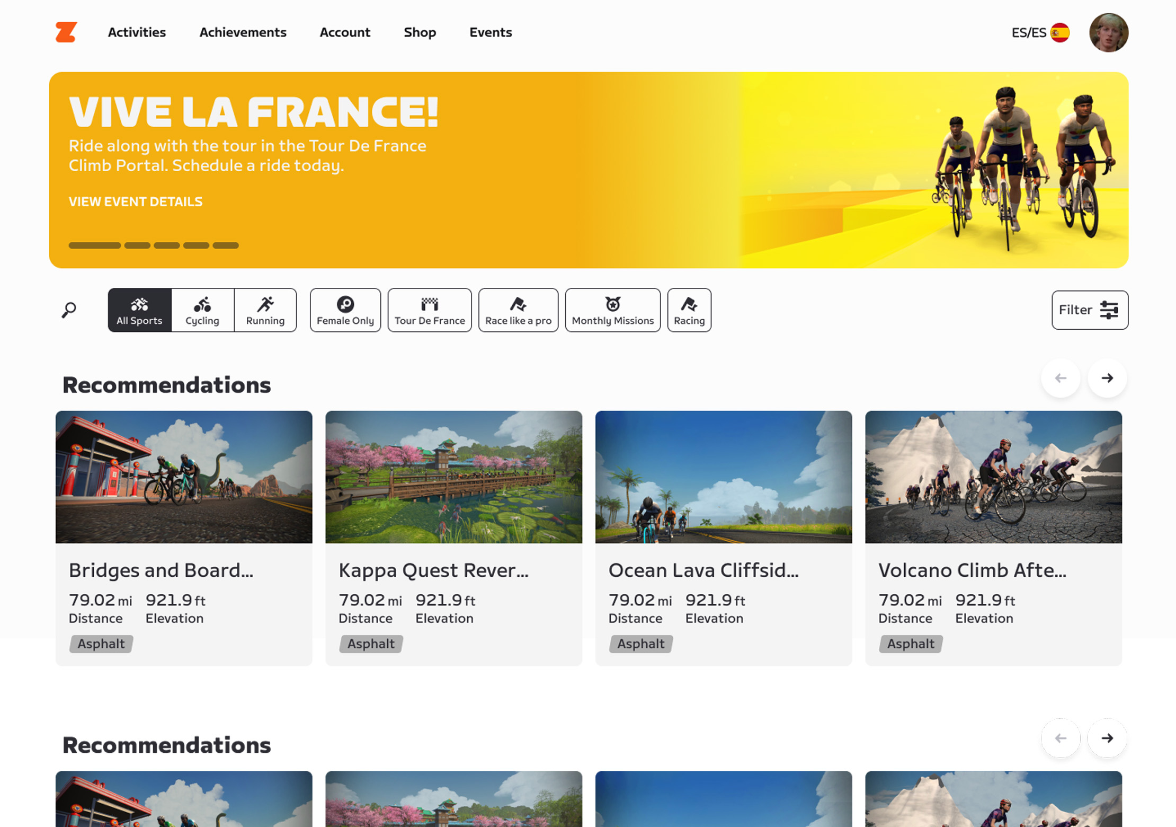Switch sport filter to Cycling
Viewport: 1176px width, 827px height.
202,310
